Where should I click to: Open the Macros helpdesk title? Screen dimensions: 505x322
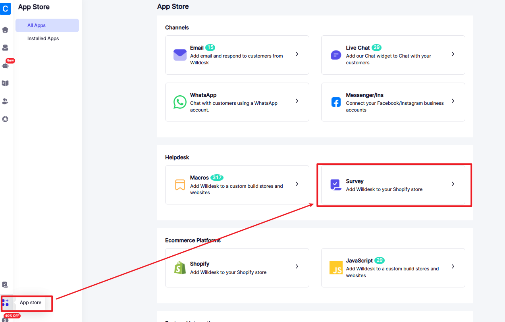click(x=200, y=178)
